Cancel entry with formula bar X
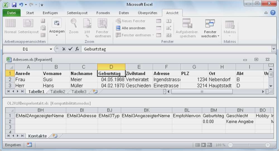The width and height of the screenshot is (279, 151). point(64,49)
